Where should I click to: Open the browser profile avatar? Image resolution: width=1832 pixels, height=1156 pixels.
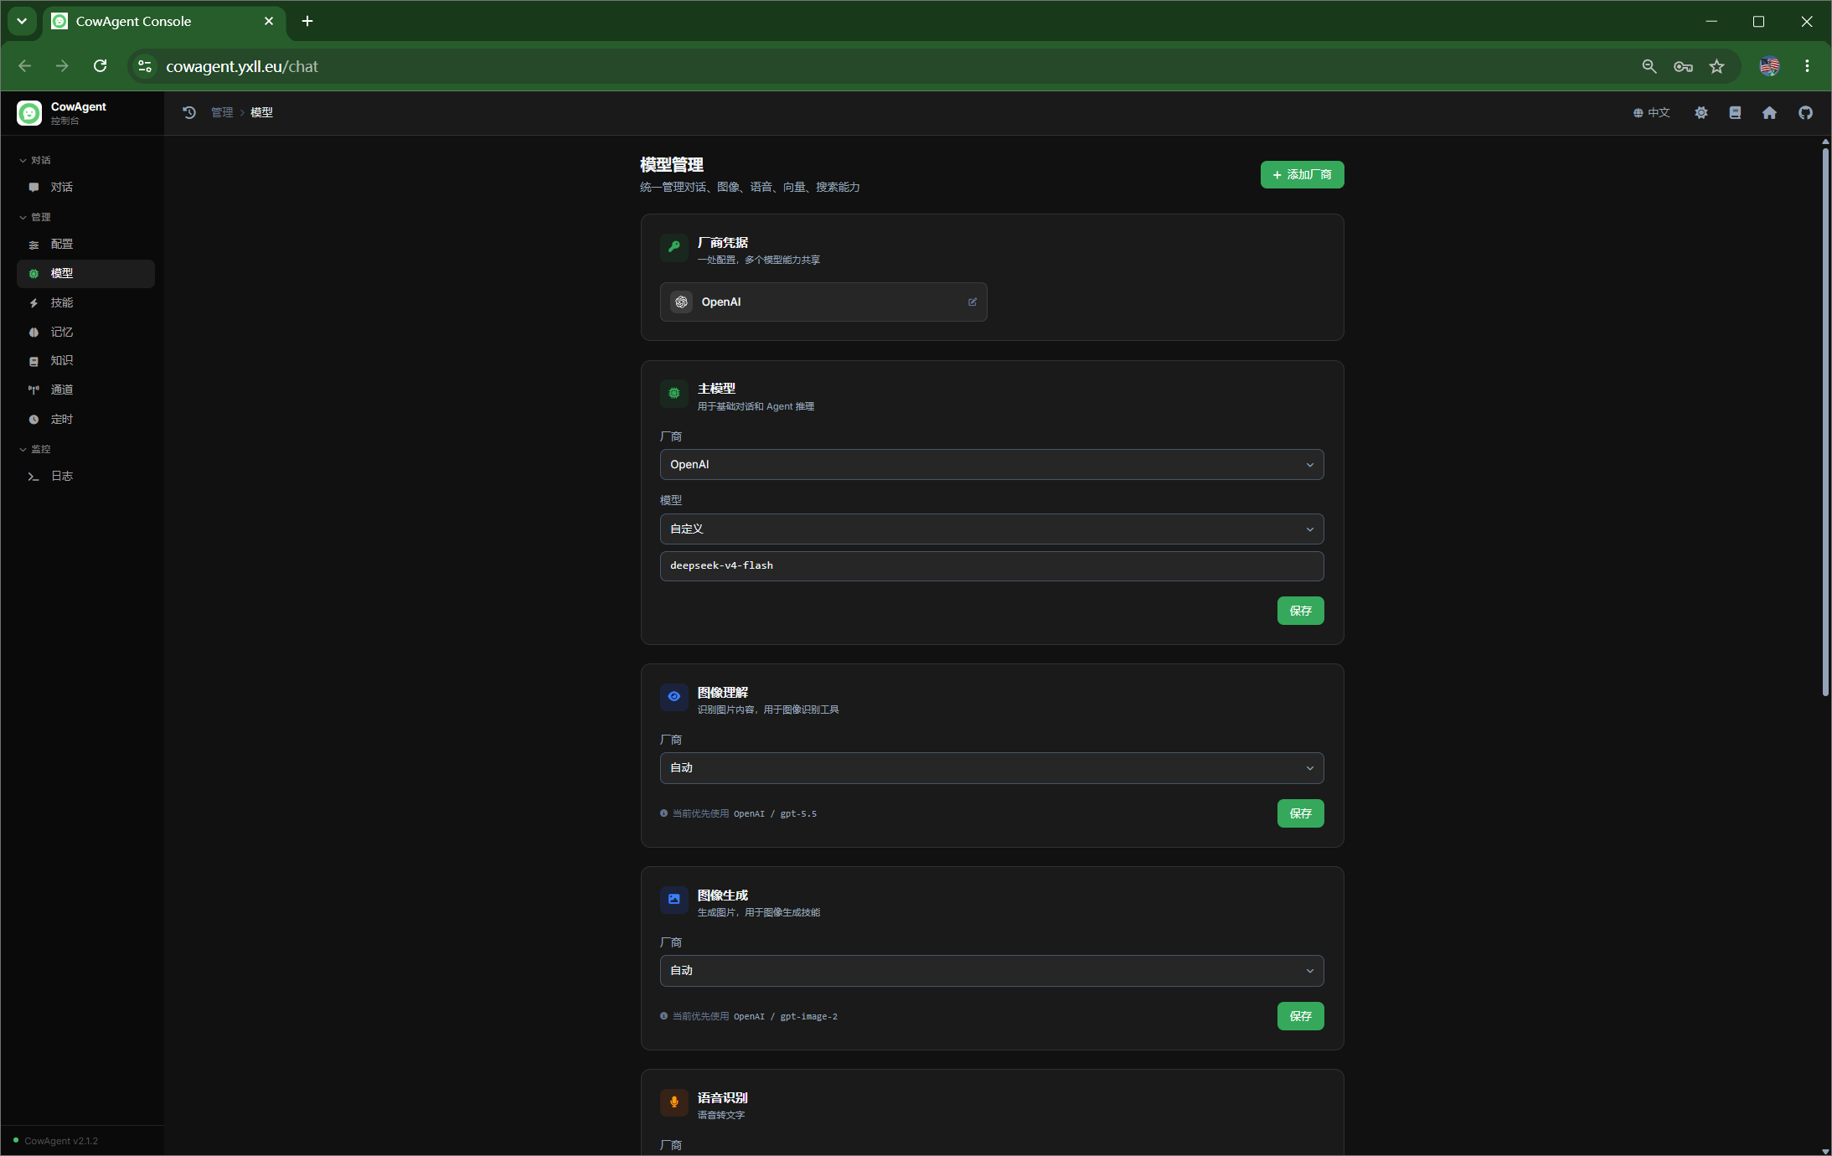(x=1769, y=66)
